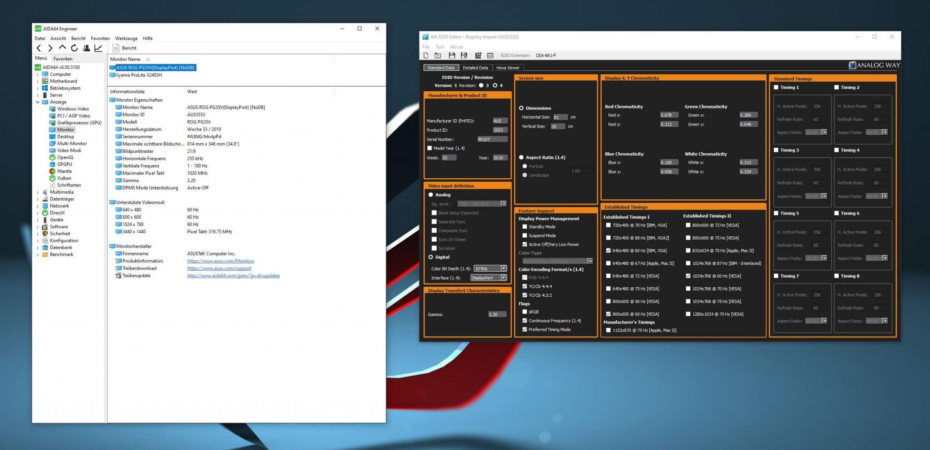This screenshot has height=450, width=930.
Task: Click the Gamma value field
Action: (497, 314)
